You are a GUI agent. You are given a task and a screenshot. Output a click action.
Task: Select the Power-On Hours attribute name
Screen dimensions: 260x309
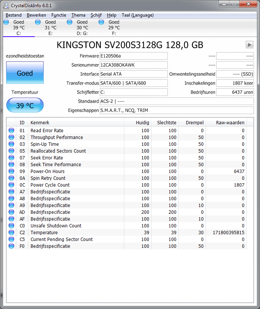coord(48,171)
